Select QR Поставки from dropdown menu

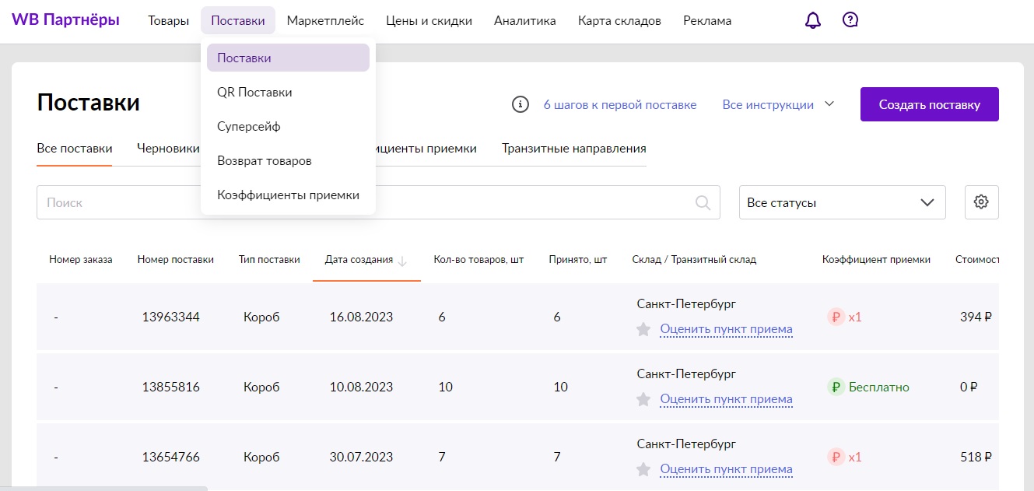pos(254,92)
